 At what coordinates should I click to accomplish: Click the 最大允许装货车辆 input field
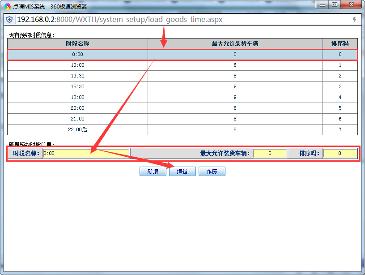tap(270, 153)
